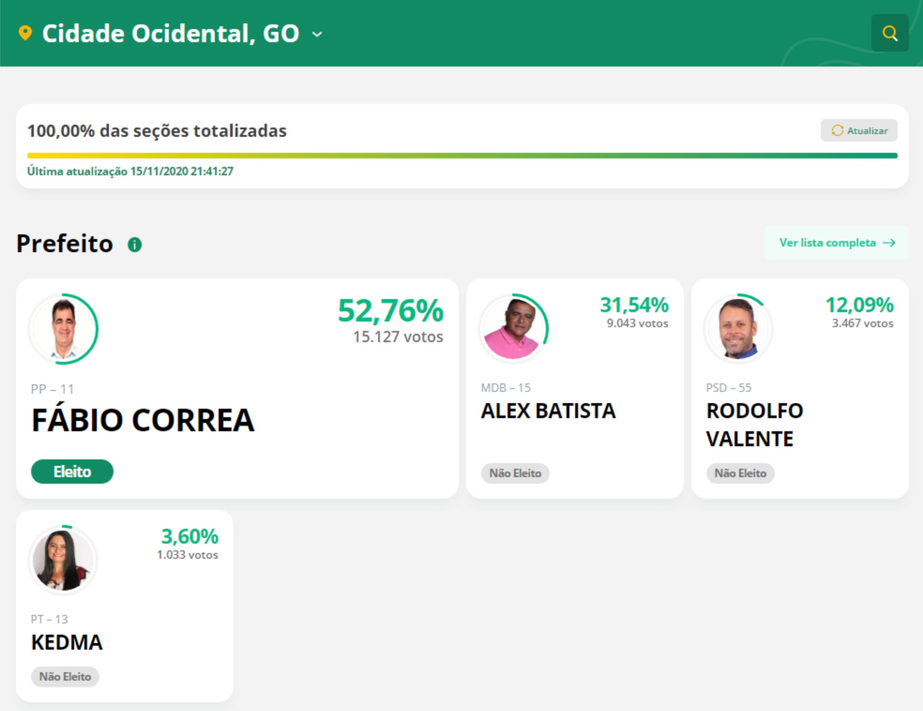The image size is (923, 711).
Task: Select the RODOLFO VALENTE candidate name
Action: [755, 425]
